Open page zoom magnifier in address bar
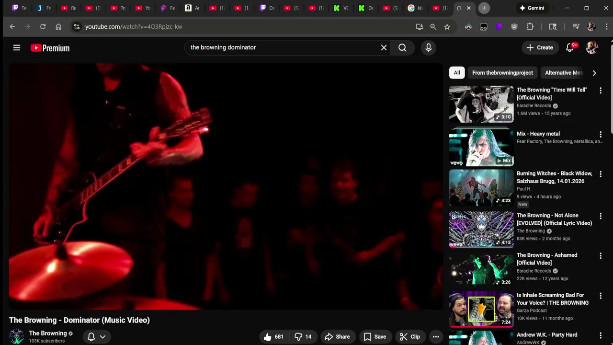 click(x=433, y=27)
